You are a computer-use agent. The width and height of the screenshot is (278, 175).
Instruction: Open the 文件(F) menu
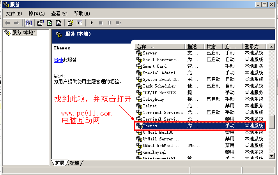14,14
